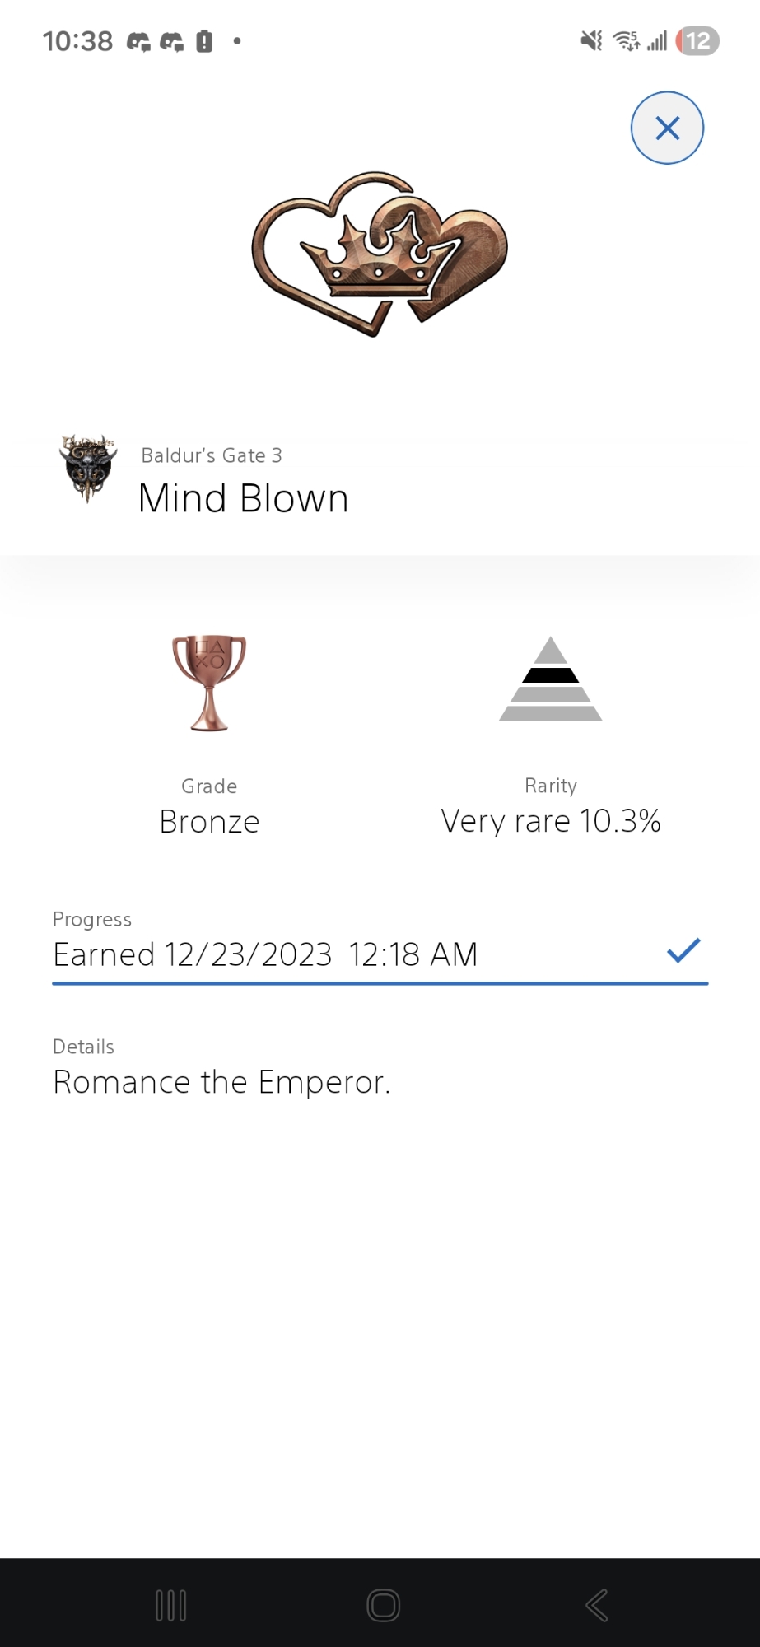
Task: Tap the blue progress bar line
Action: 380,982
